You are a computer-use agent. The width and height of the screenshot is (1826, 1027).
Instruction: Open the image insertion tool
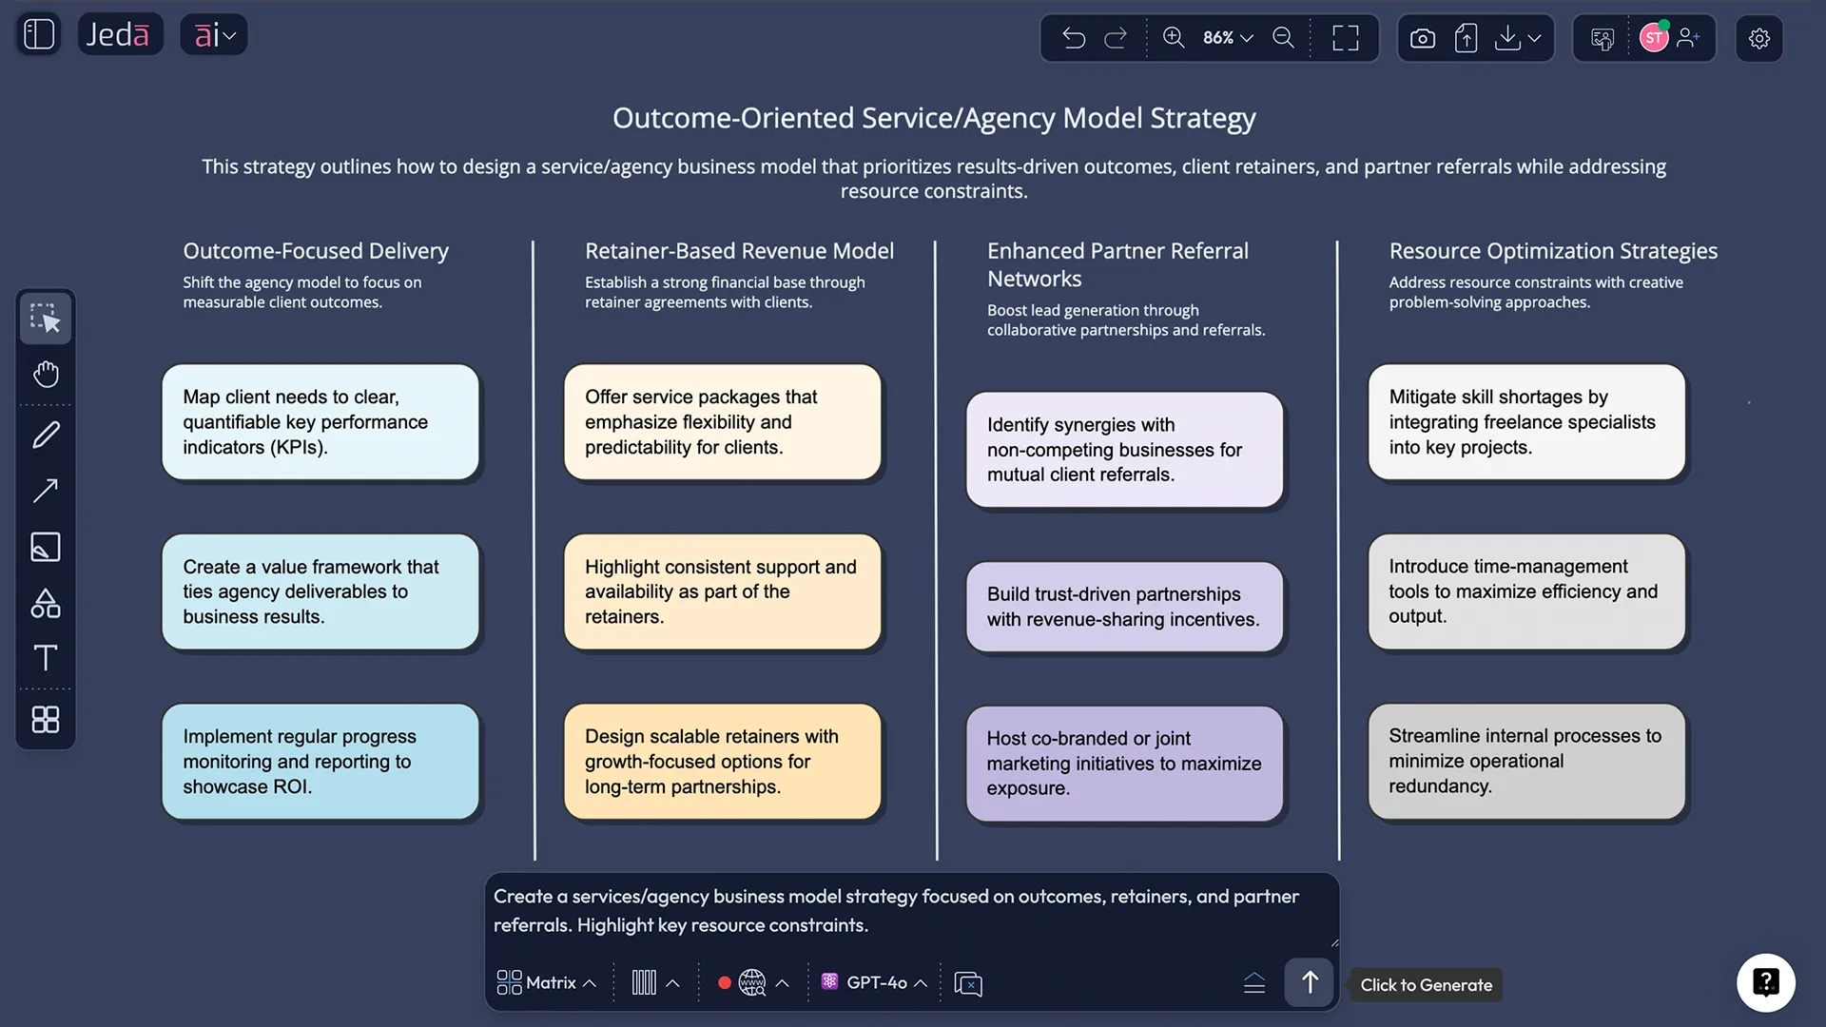click(x=45, y=547)
